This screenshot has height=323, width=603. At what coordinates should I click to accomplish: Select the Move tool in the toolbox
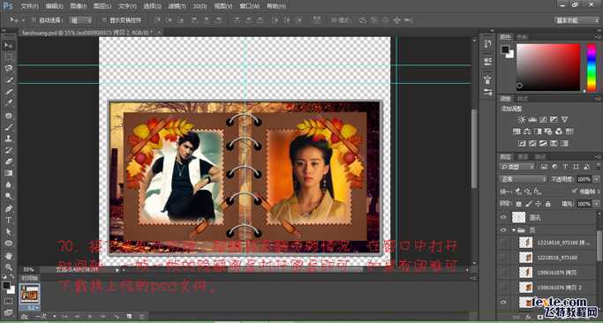click(9, 45)
